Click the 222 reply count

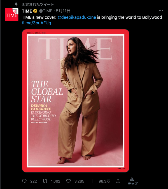tap(34, 181)
